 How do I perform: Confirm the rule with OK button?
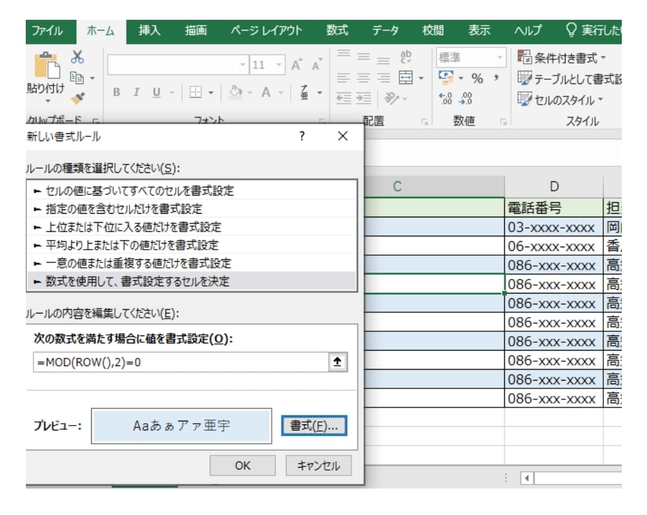click(x=242, y=465)
